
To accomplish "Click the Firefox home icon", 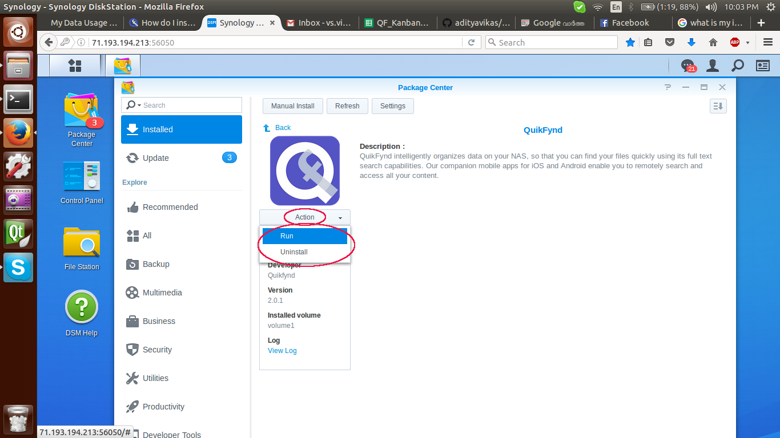I will (x=713, y=42).
